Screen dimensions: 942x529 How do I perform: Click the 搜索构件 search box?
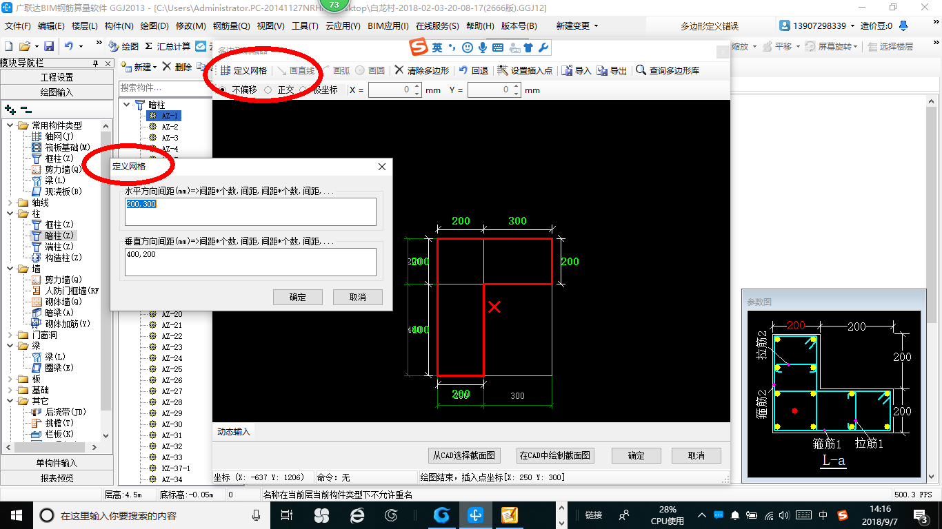click(166, 88)
